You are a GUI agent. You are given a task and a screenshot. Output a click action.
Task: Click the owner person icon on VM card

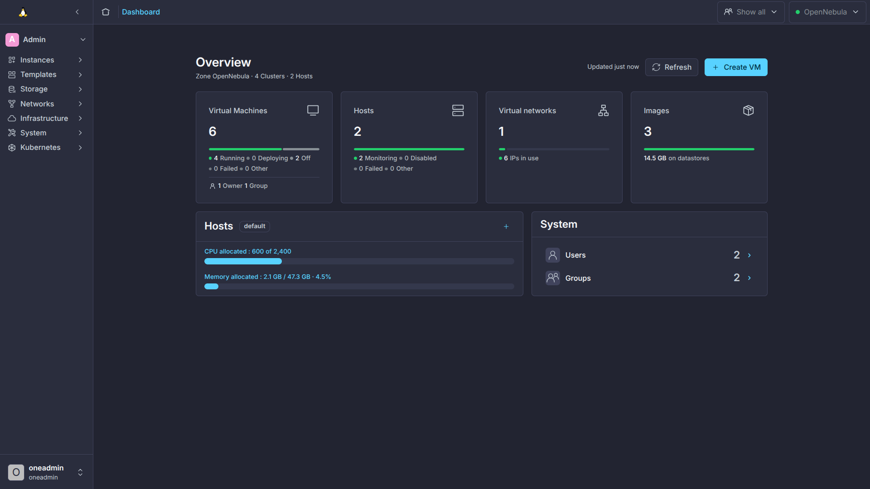213,186
